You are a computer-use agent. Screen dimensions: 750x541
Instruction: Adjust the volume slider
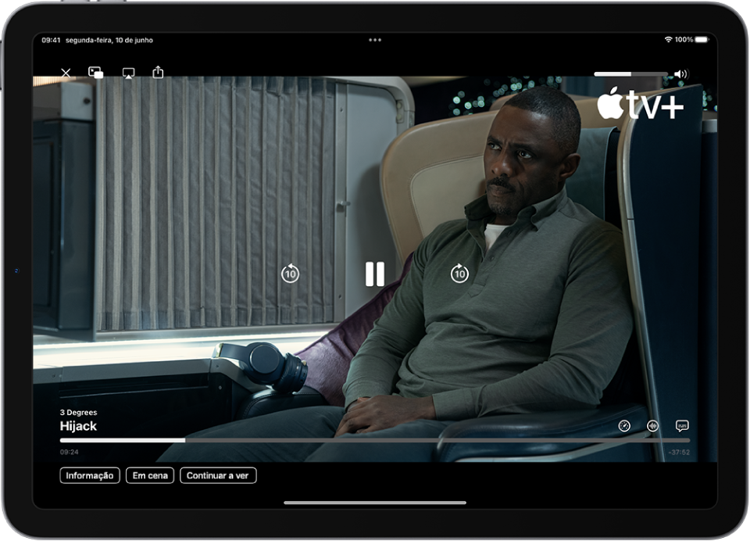click(x=630, y=74)
